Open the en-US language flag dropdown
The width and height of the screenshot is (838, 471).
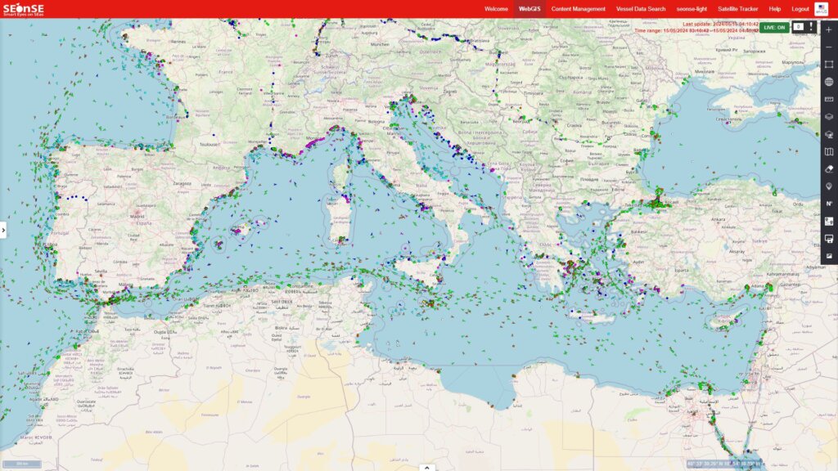(x=821, y=8)
